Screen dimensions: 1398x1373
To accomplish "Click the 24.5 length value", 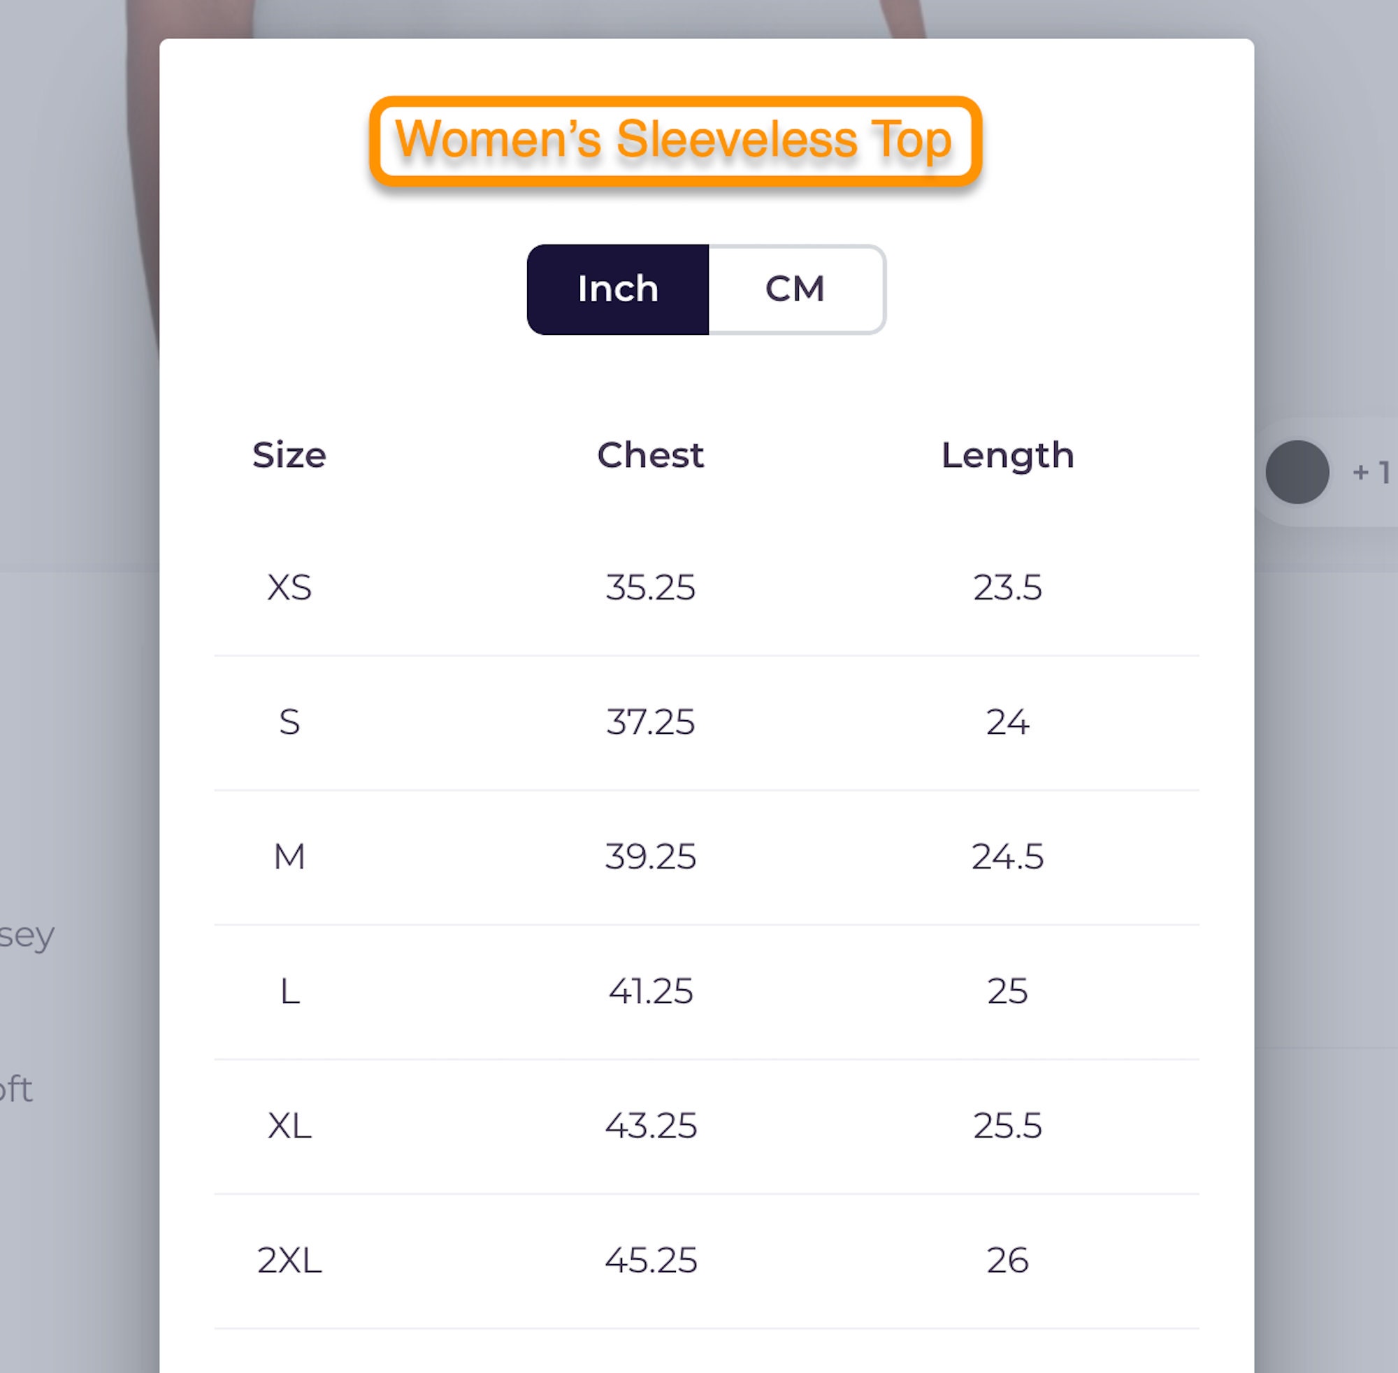I will click(1007, 856).
